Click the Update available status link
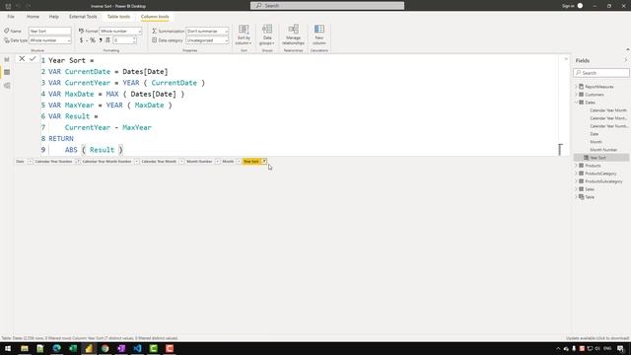Screen dimensions: 631x355 (597, 338)
